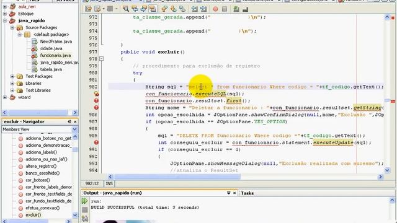Click red error stripe marker on right
This screenshot has height=223, width=397.
(393, 102)
